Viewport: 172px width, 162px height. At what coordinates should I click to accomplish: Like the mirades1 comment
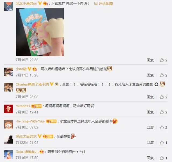point(162,112)
